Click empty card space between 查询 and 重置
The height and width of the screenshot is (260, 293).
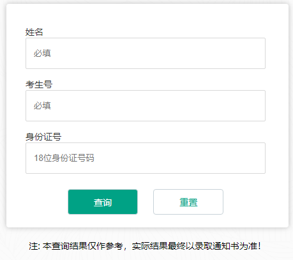click(146, 202)
